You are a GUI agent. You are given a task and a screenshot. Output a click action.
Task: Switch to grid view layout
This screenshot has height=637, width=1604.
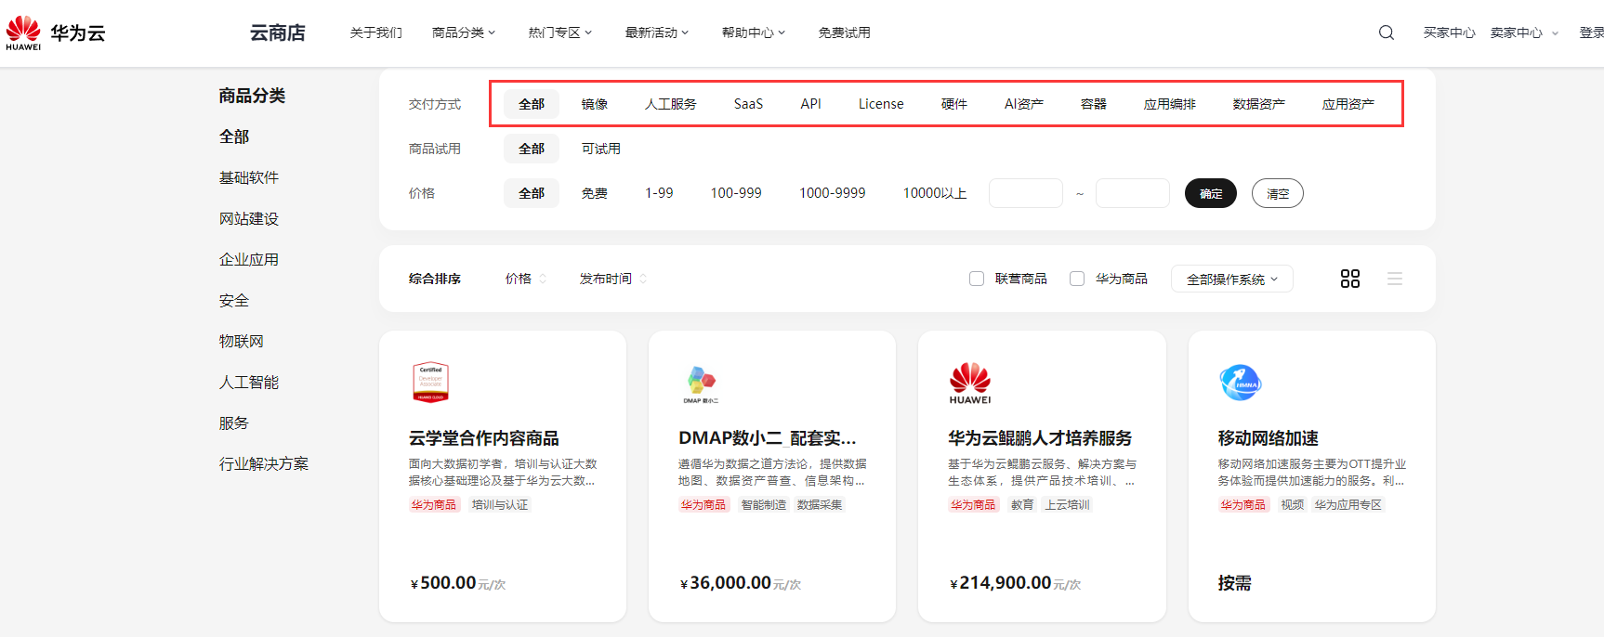pos(1349,279)
